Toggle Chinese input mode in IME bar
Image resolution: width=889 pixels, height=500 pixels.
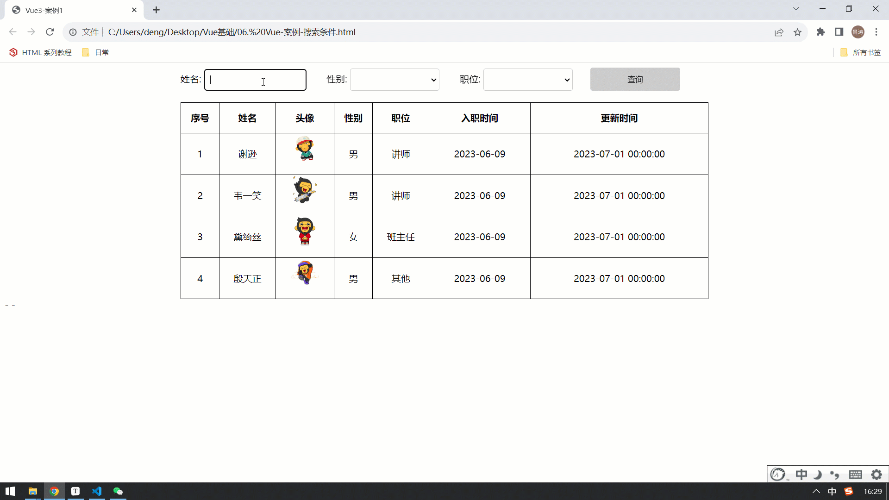pos(801,475)
